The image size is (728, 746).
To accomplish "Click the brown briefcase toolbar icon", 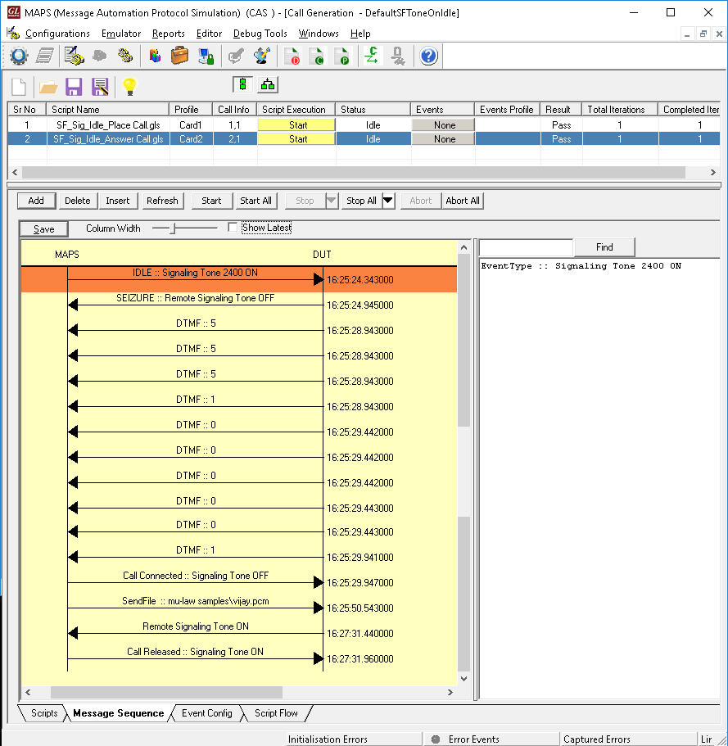I will point(180,57).
